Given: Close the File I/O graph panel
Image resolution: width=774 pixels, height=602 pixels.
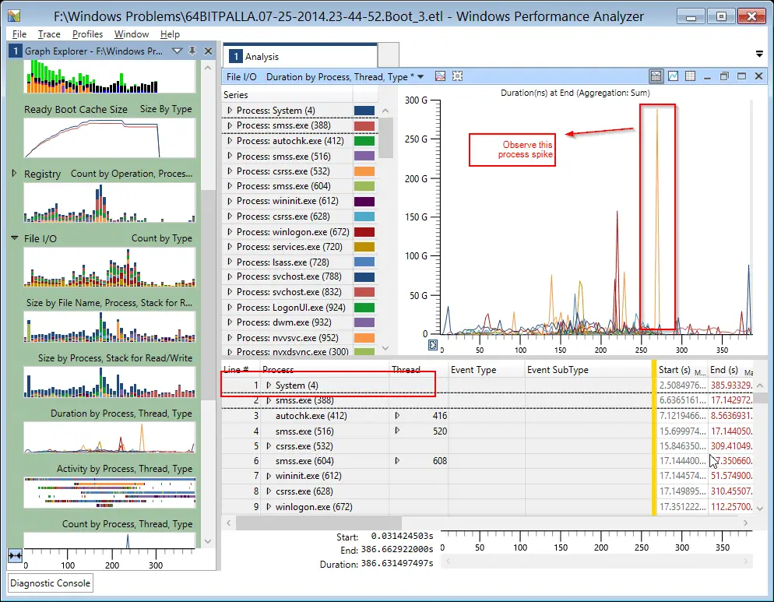Looking at the screenshot, I should [758, 76].
